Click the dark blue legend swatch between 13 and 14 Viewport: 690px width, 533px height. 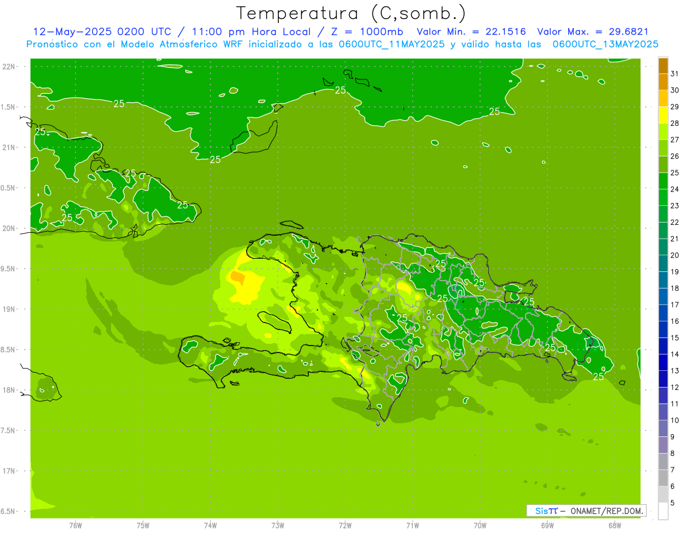[x=663, y=362]
